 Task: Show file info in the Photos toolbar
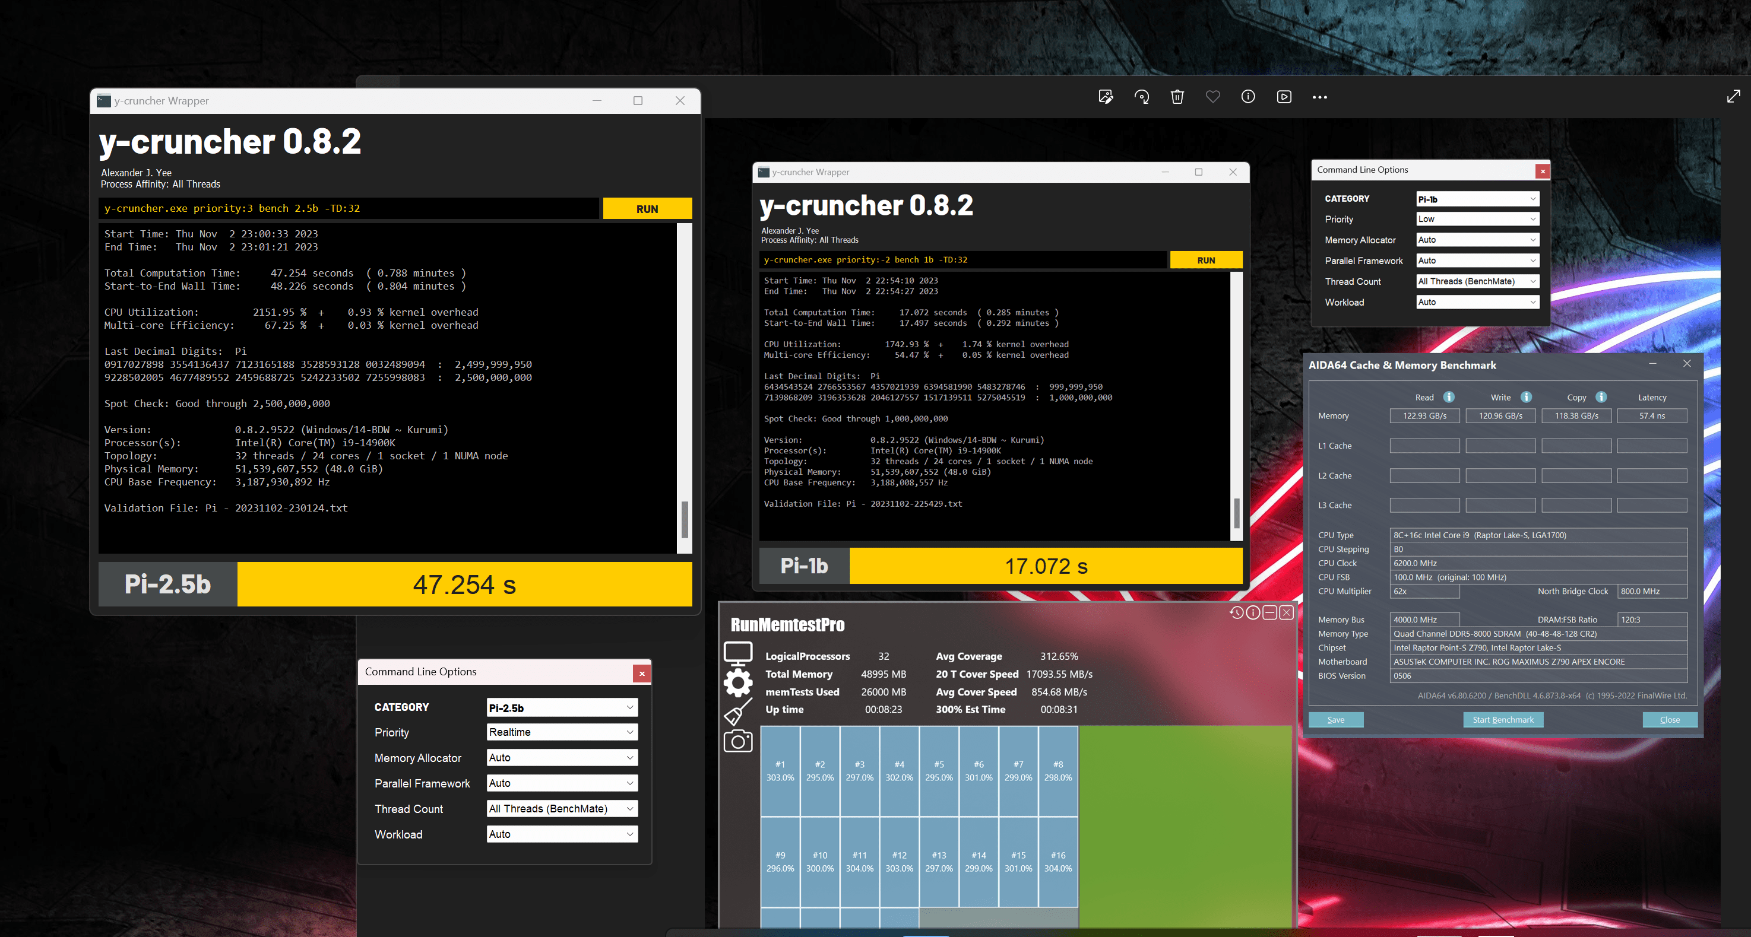(x=1248, y=97)
